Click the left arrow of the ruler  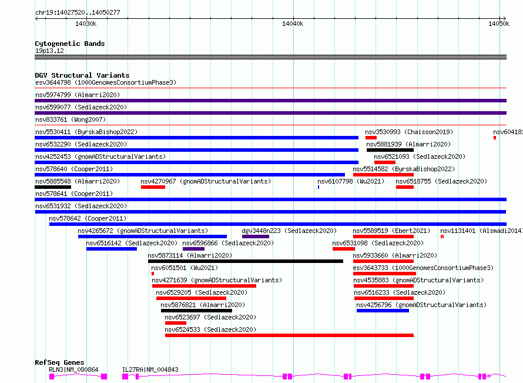point(36,19)
